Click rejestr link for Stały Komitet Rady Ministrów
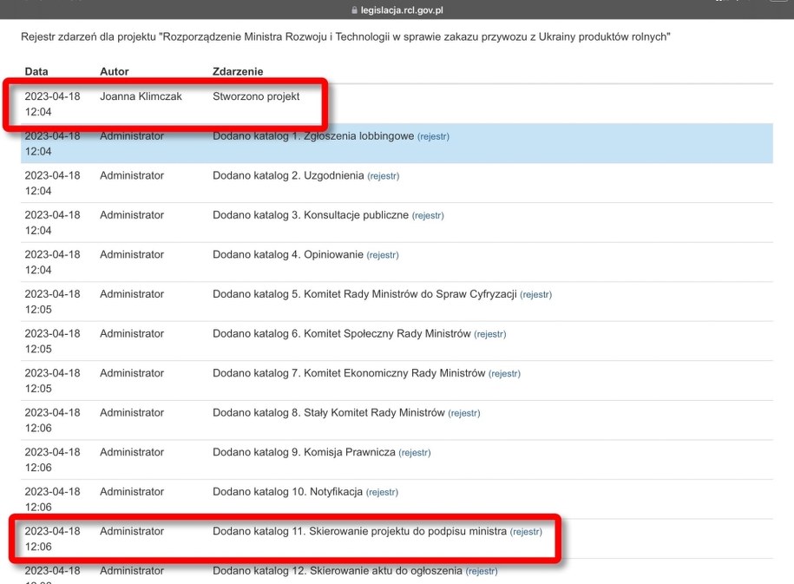This screenshot has height=584, width=794. click(x=463, y=413)
